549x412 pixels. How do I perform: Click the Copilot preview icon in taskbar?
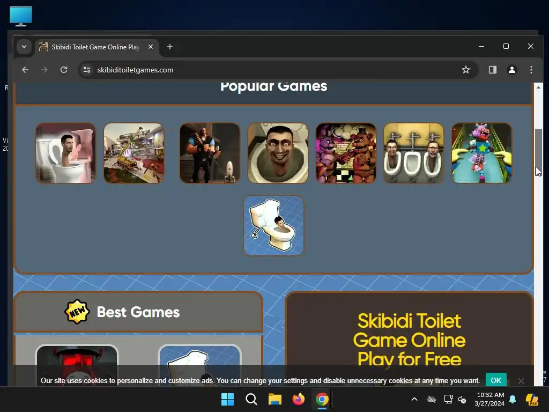532,399
